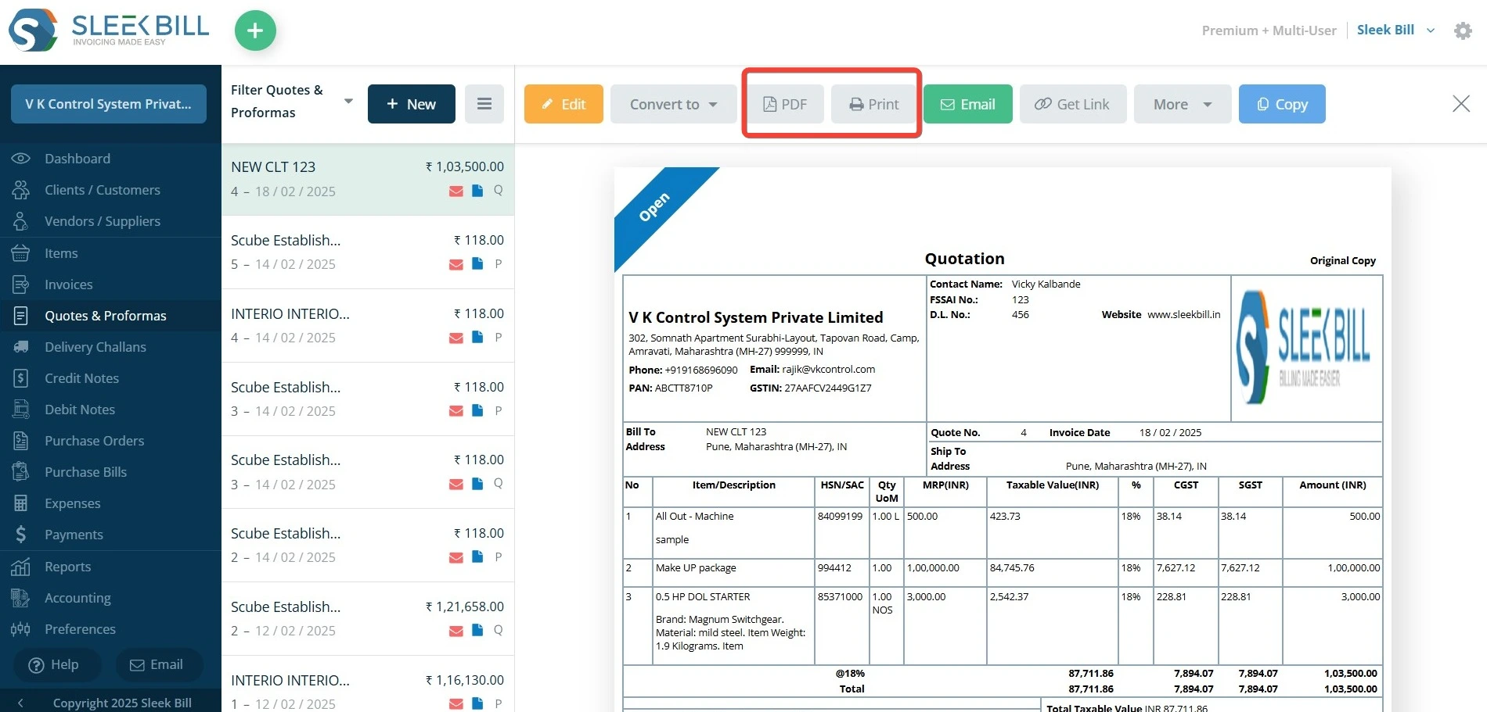Click the document icon on Scube ₹1,21,658.00 row

pos(477,631)
